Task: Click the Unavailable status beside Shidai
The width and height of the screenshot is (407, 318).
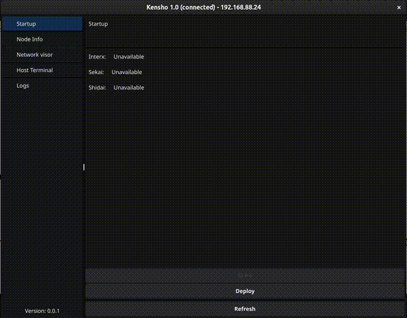Action: tap(129, 87)
